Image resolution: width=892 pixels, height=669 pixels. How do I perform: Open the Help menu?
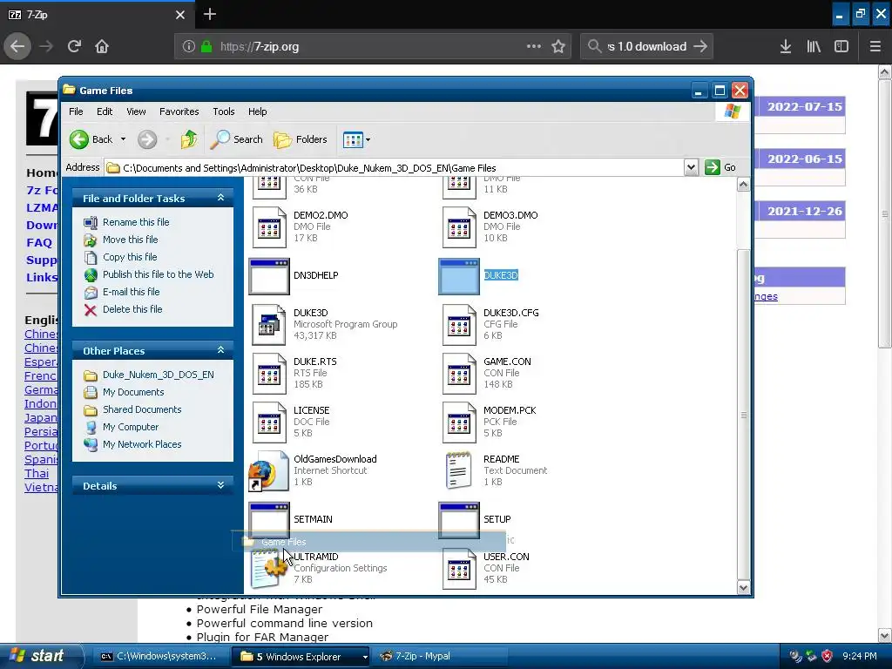pyautogui.click(x=257, y=111)
